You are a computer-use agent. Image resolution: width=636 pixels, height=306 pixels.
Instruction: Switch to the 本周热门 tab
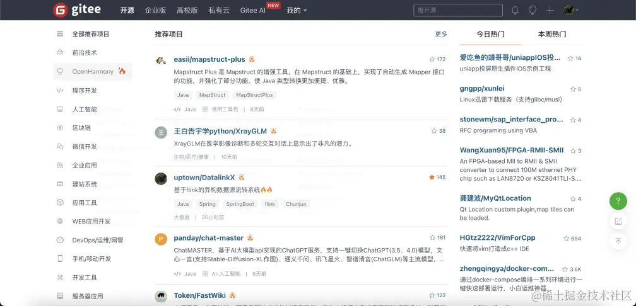[552, 34]
